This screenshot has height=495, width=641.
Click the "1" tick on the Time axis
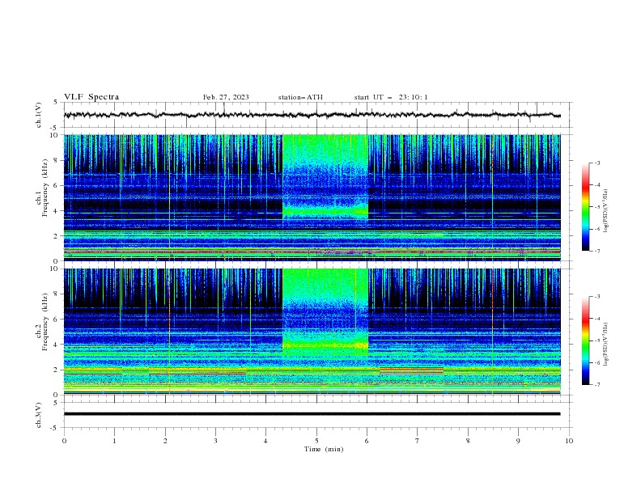point(114,441)
